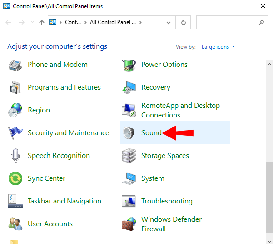Click the search magnifier icon
The width and height of the screenshot is (273, 244).
[261, 22]
